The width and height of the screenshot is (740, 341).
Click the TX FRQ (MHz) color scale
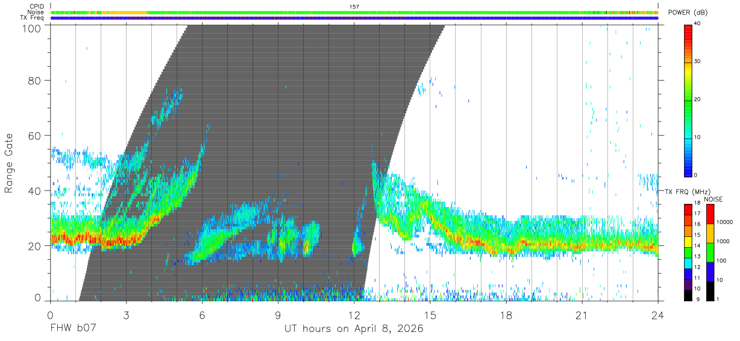click(x=688, y=252)
